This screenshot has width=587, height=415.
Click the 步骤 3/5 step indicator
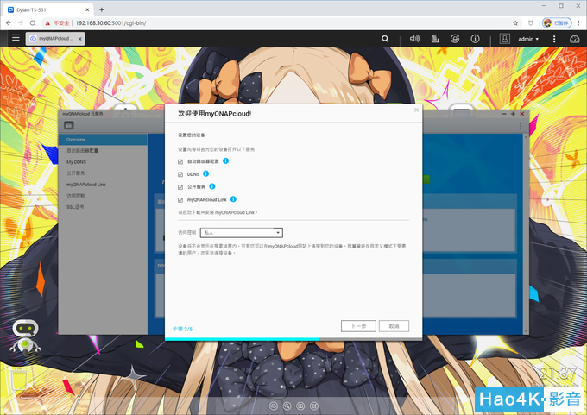point(182,329)
